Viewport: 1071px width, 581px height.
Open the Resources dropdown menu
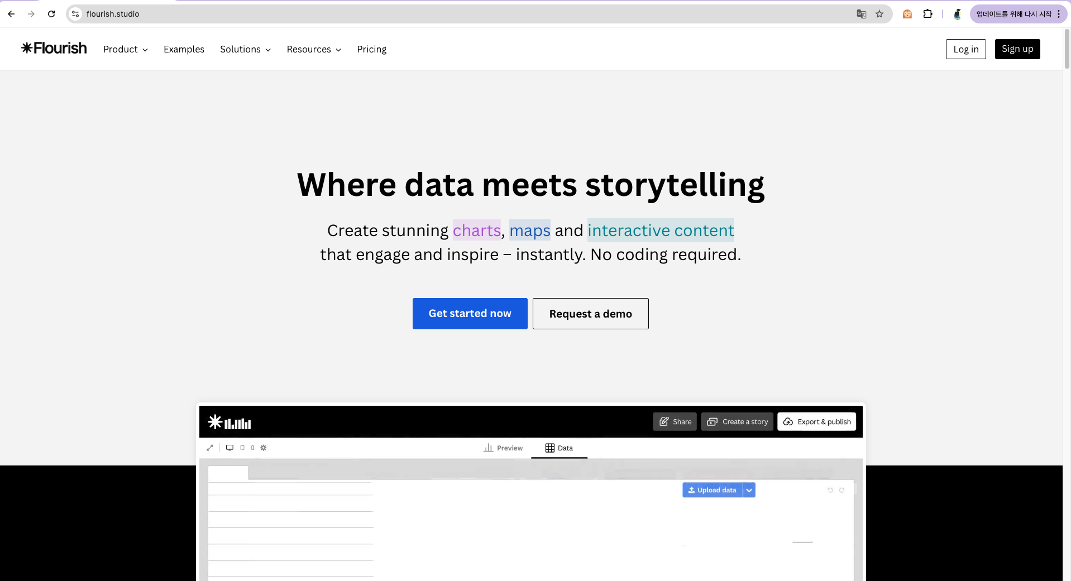tap(313, 49)
